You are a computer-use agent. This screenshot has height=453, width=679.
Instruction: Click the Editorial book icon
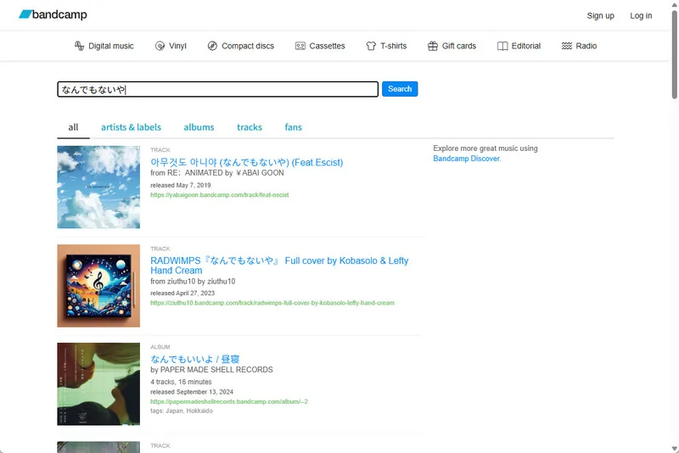502,46
